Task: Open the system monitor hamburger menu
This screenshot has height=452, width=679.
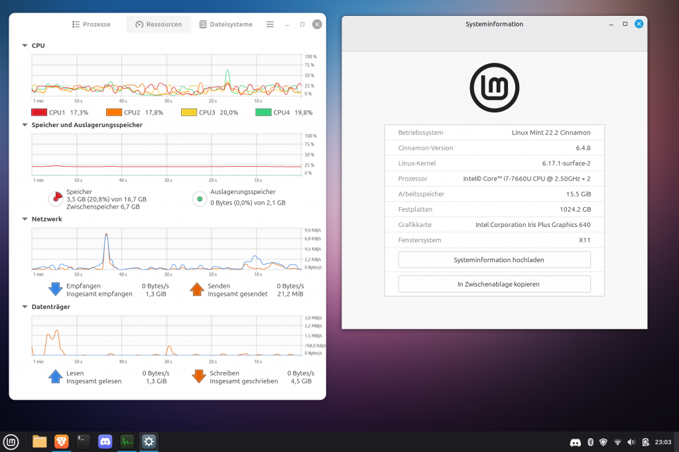Action: point(270,24)
